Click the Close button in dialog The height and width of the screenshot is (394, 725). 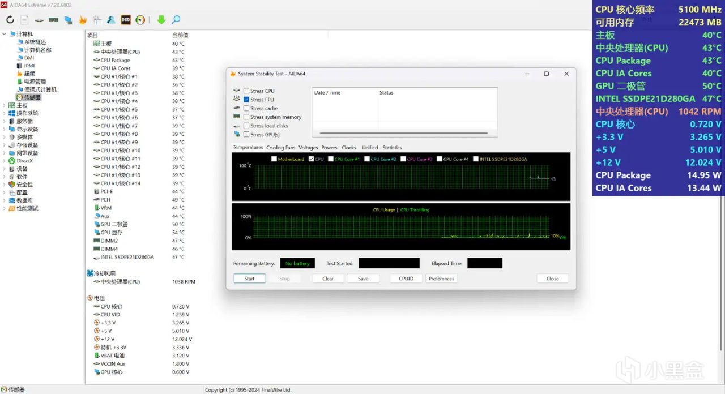point(552,279)
